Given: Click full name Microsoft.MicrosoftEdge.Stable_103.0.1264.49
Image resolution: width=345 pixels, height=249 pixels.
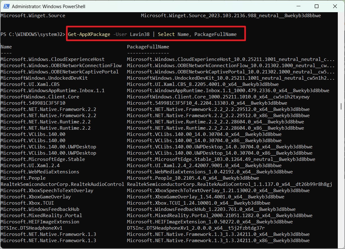Looking at the screenshot, I should [x=221, y=159].
